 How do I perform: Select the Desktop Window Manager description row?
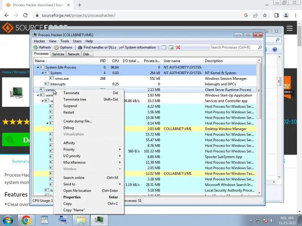pos(226,129)
